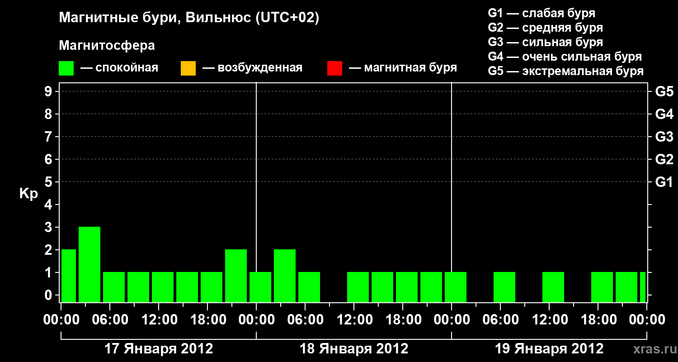Click the 'G1 — слабая буря' description

click(541, 13)
